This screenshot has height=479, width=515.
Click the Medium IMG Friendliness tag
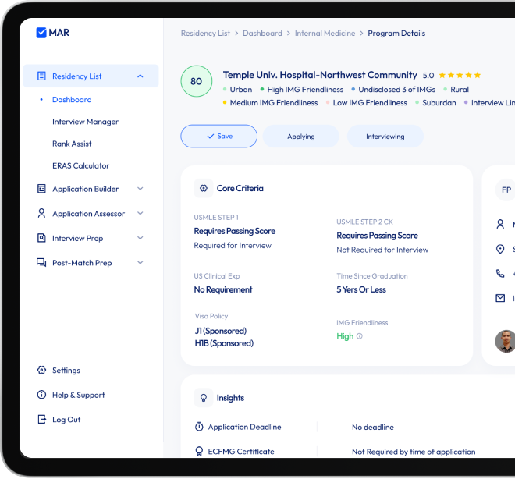(x=274, y=103)
